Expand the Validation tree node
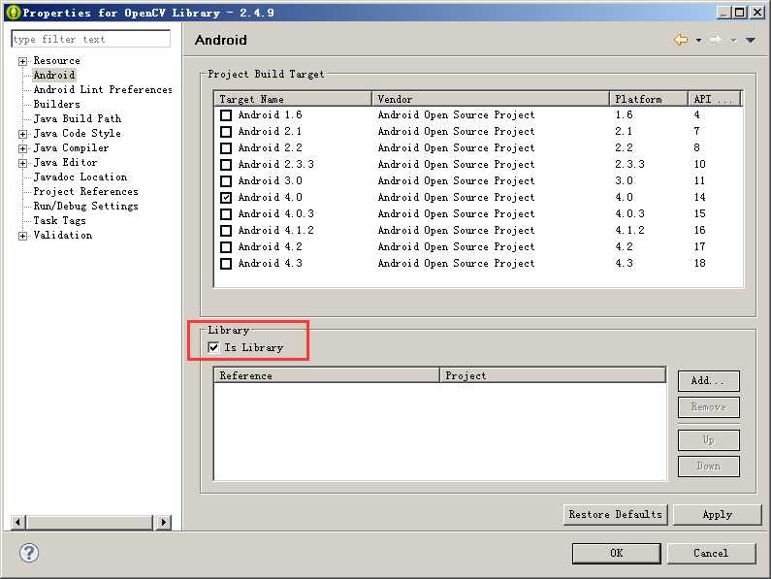 22,236
